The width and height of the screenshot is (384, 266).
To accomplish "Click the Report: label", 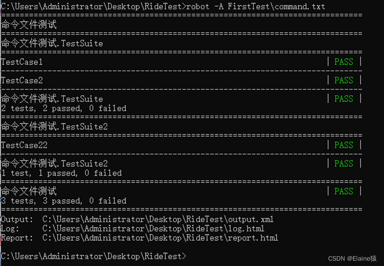I will (x=17, y=238).
